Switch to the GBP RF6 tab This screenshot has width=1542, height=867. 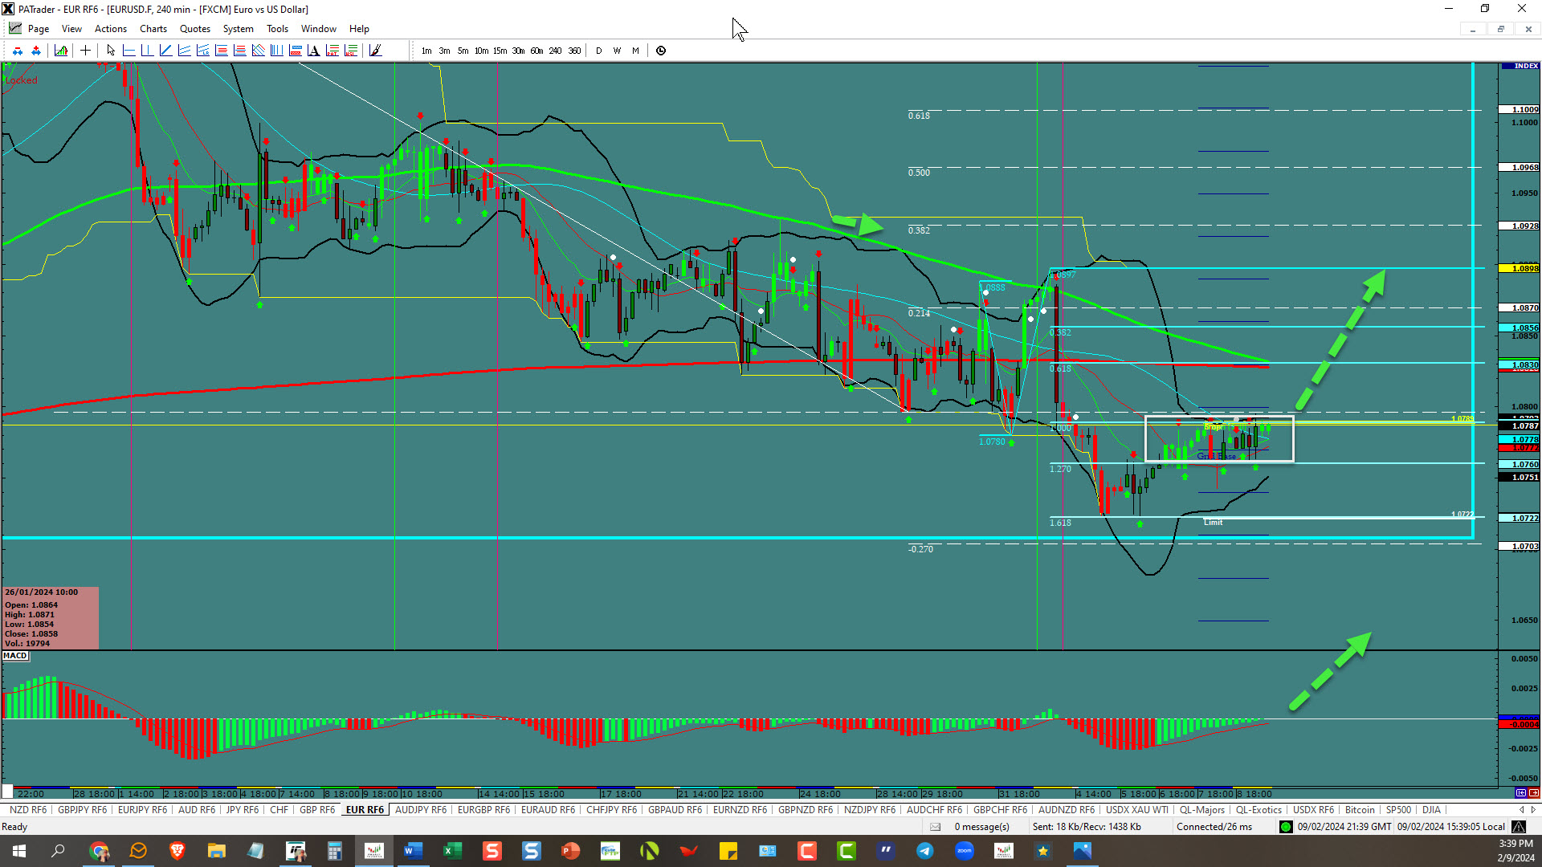(x=317, y=810)
